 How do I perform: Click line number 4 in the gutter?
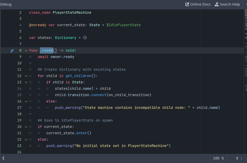coord(20,25)
